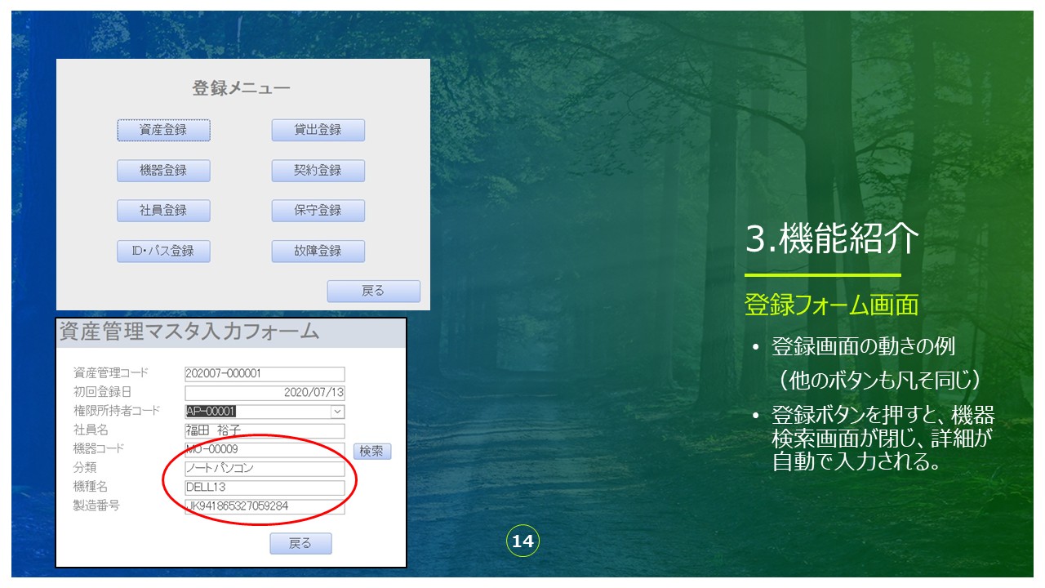Click the slide number 14 circle
This screenshot has height=588, width=1045.
coord(522,541)
